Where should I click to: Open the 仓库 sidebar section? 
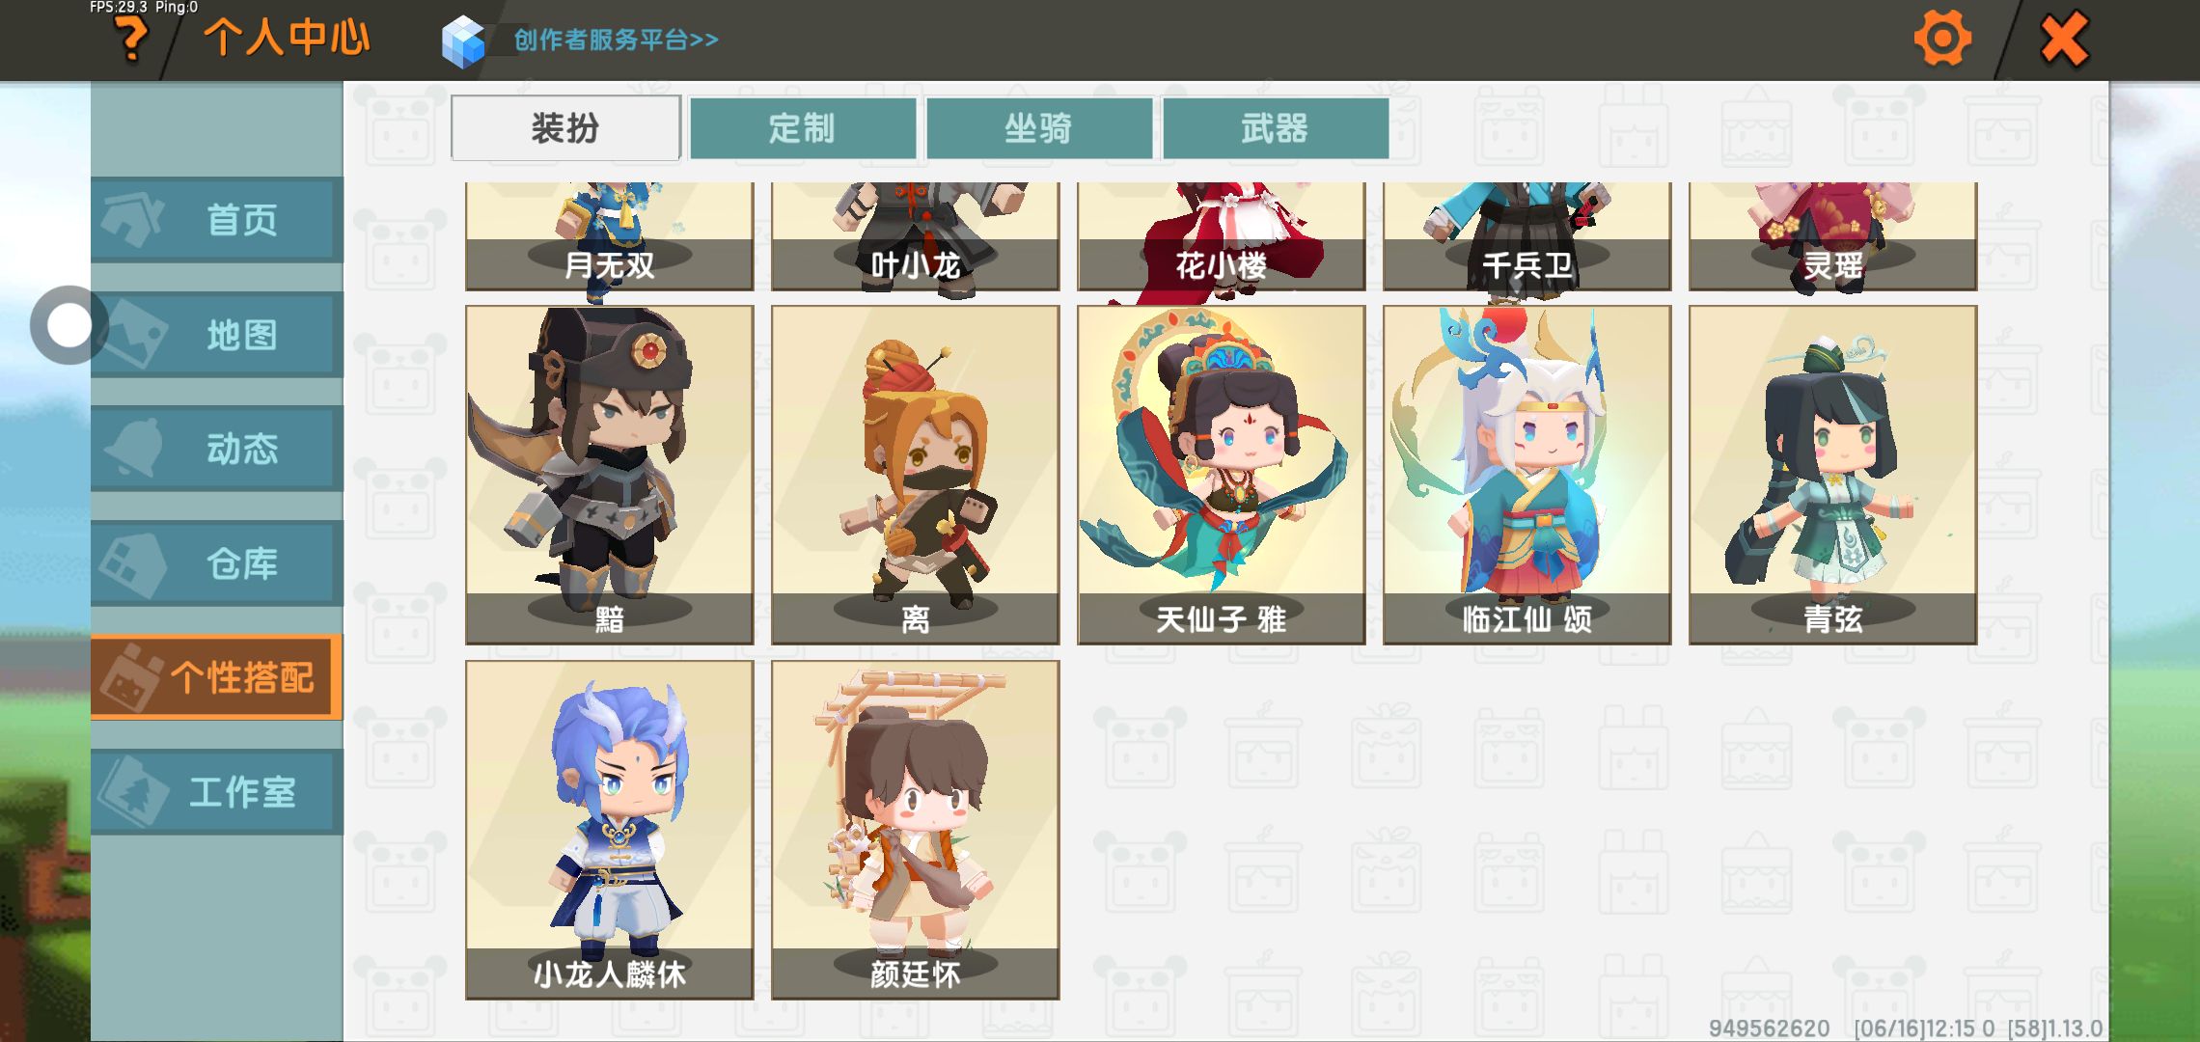(216, 563)
